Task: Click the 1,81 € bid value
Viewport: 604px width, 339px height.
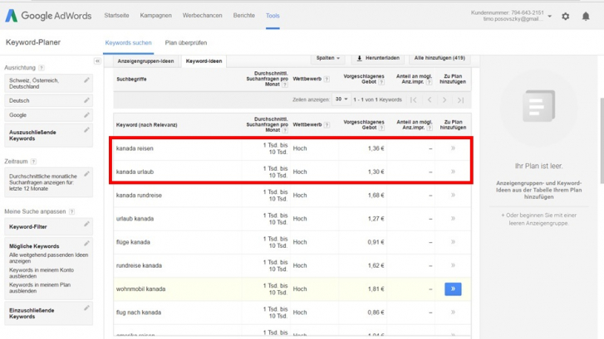Action: [x=376, y=289]
